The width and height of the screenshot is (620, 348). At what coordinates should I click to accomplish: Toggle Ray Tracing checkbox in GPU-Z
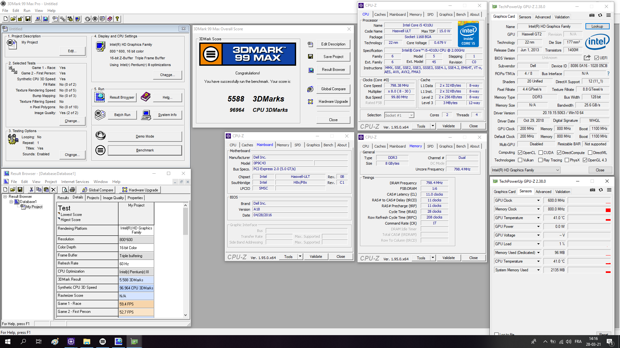coord(540,160)
